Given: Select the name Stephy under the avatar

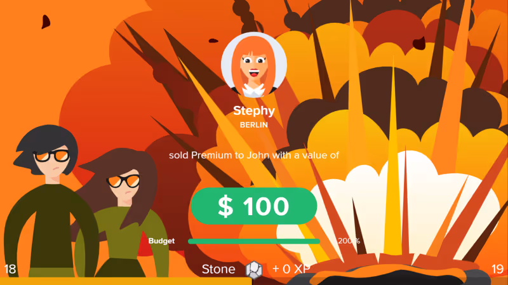Looking at the screenshot, I should pos(254,110).
